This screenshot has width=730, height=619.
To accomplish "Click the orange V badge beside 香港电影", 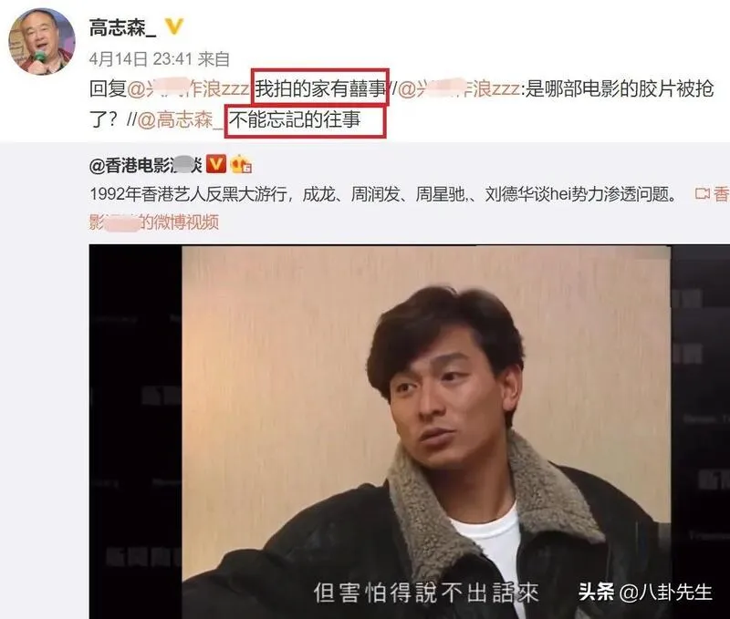I will tap(216, 164).
